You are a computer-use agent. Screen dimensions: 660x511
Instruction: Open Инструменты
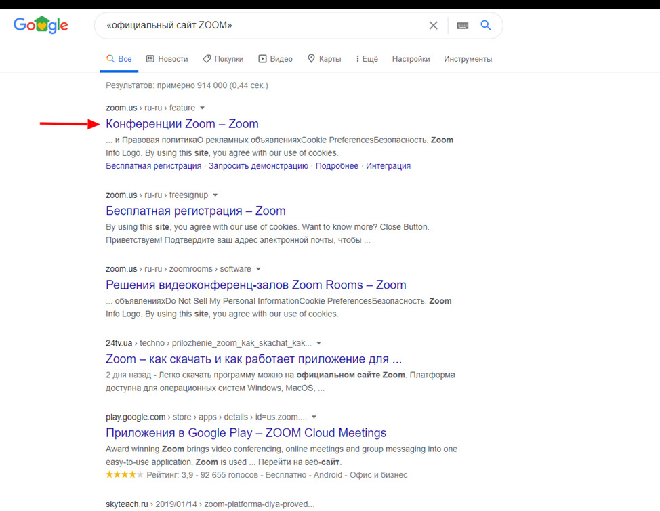click(468, 59)
